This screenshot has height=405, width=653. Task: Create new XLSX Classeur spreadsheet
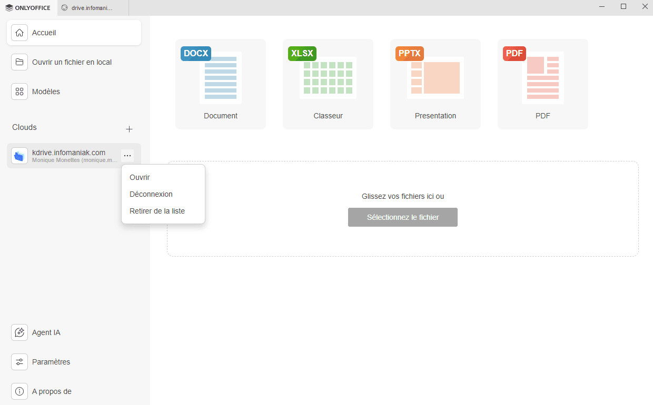click(x=328, y=84)
